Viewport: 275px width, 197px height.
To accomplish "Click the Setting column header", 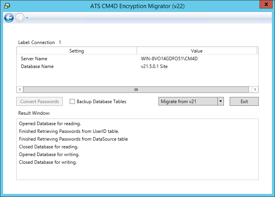I will click(76, 51).
